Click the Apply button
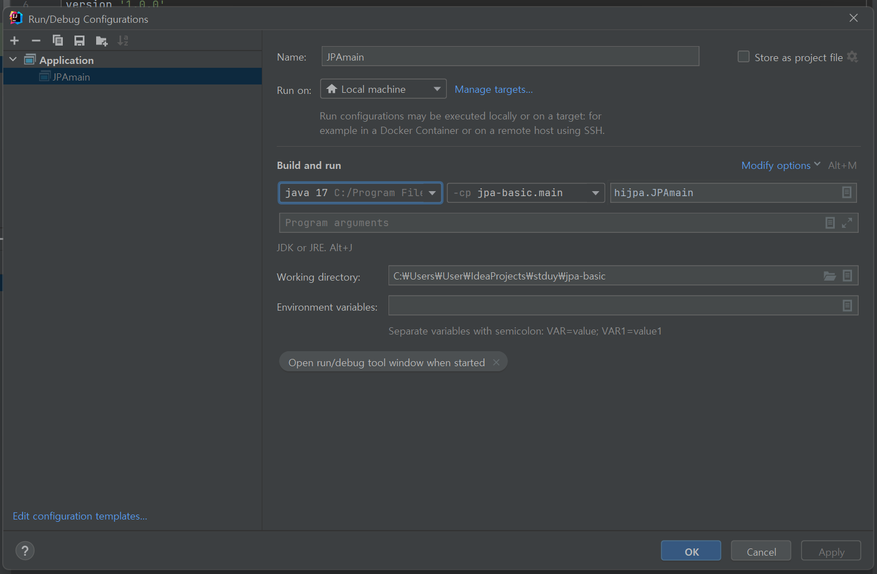Image resolution: width=877 pixels, height=574 pixels. (x=831, y=551)
